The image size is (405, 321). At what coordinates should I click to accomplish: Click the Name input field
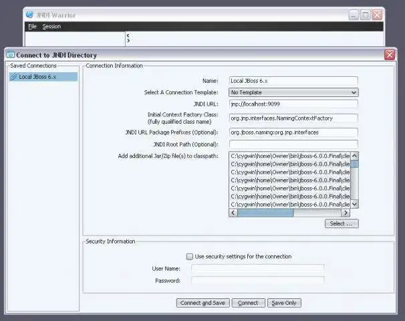click(x=293, y=81)
